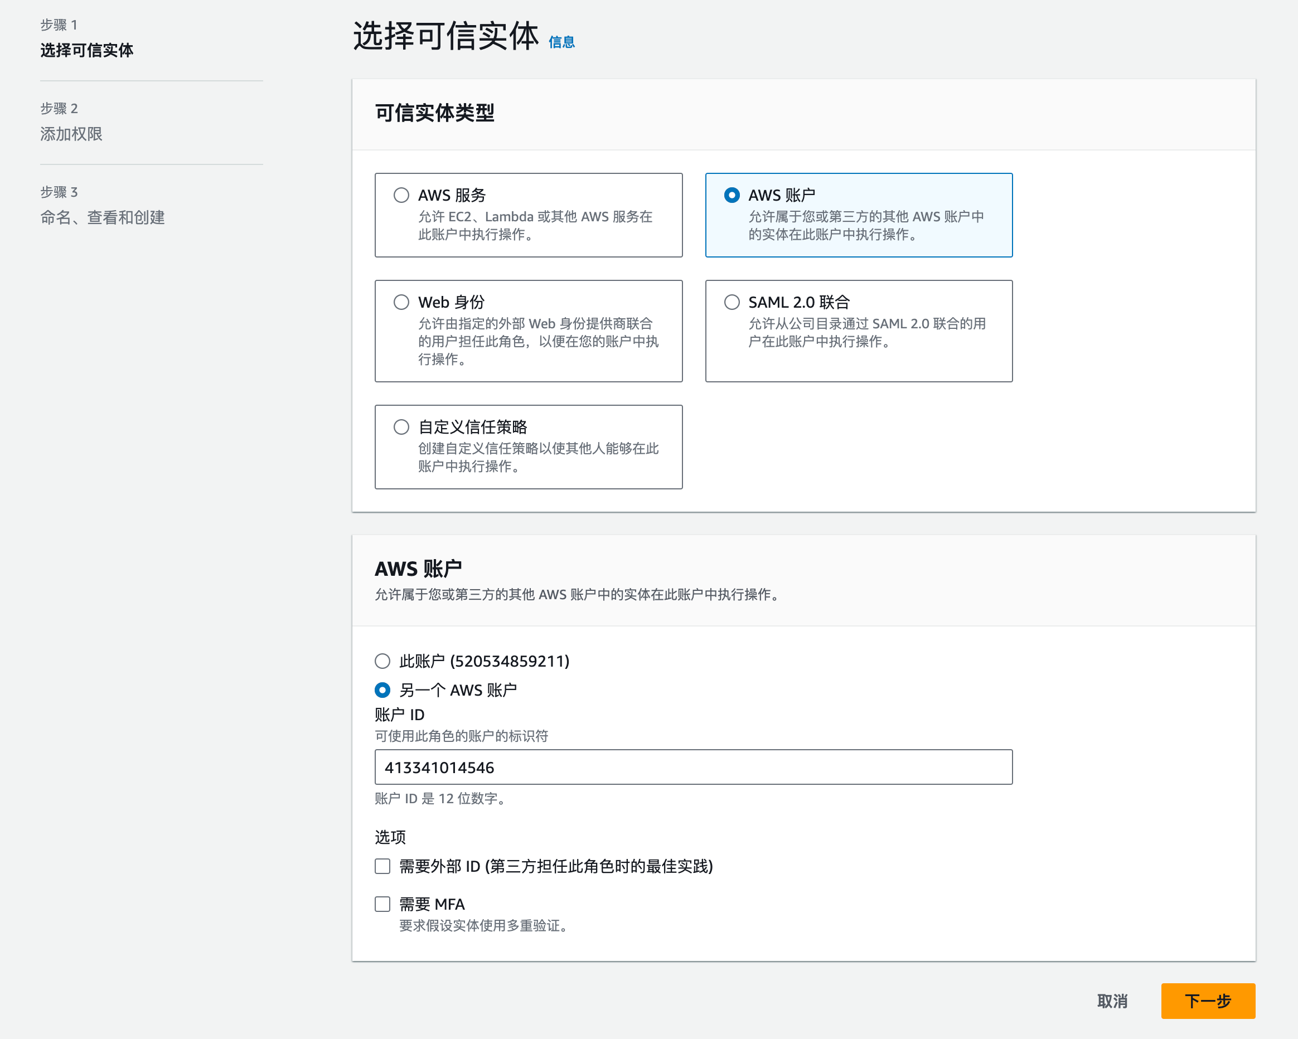The image size is (1298, 1039).
Task: Go to step 1 选择可信实体
Action: [86, 50]
